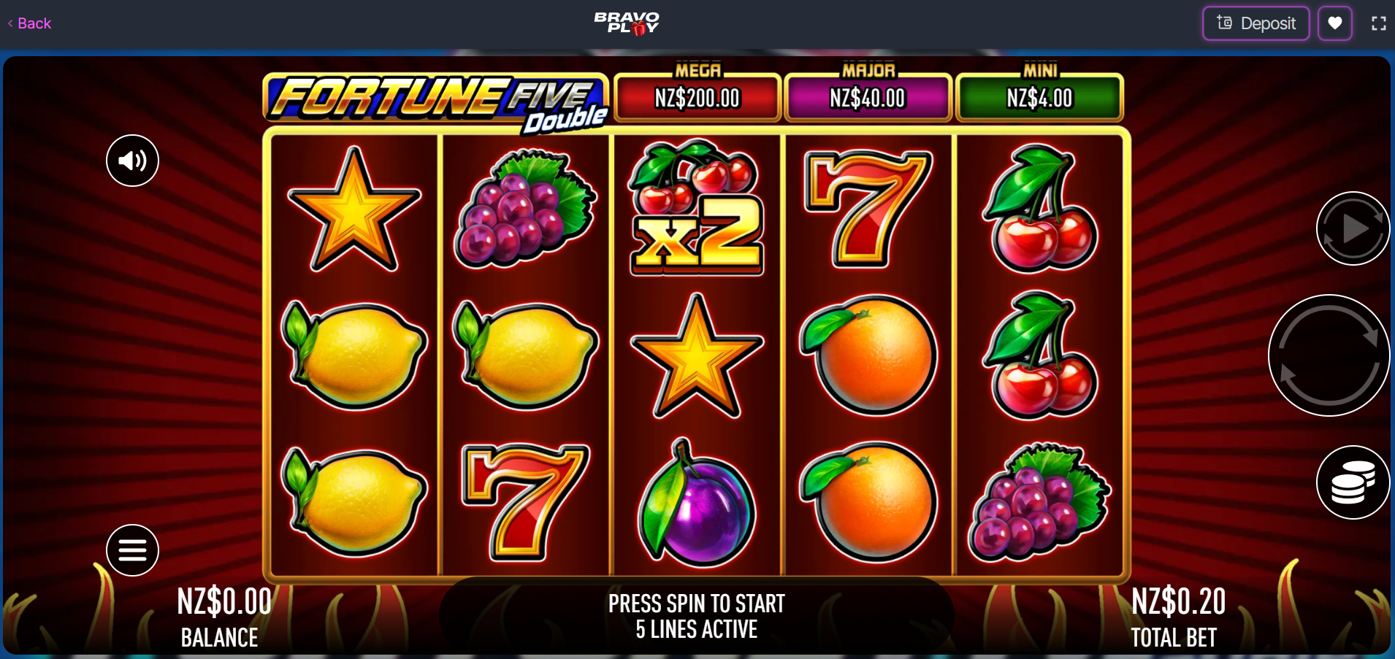
Task: Click the purple plum symbol on reel three
Action: tap(695, 502)
